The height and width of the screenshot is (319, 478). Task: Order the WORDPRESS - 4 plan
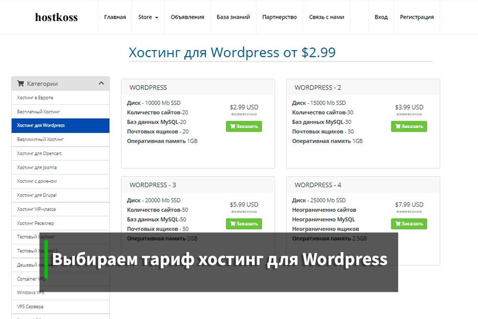[x=409, y=224]
